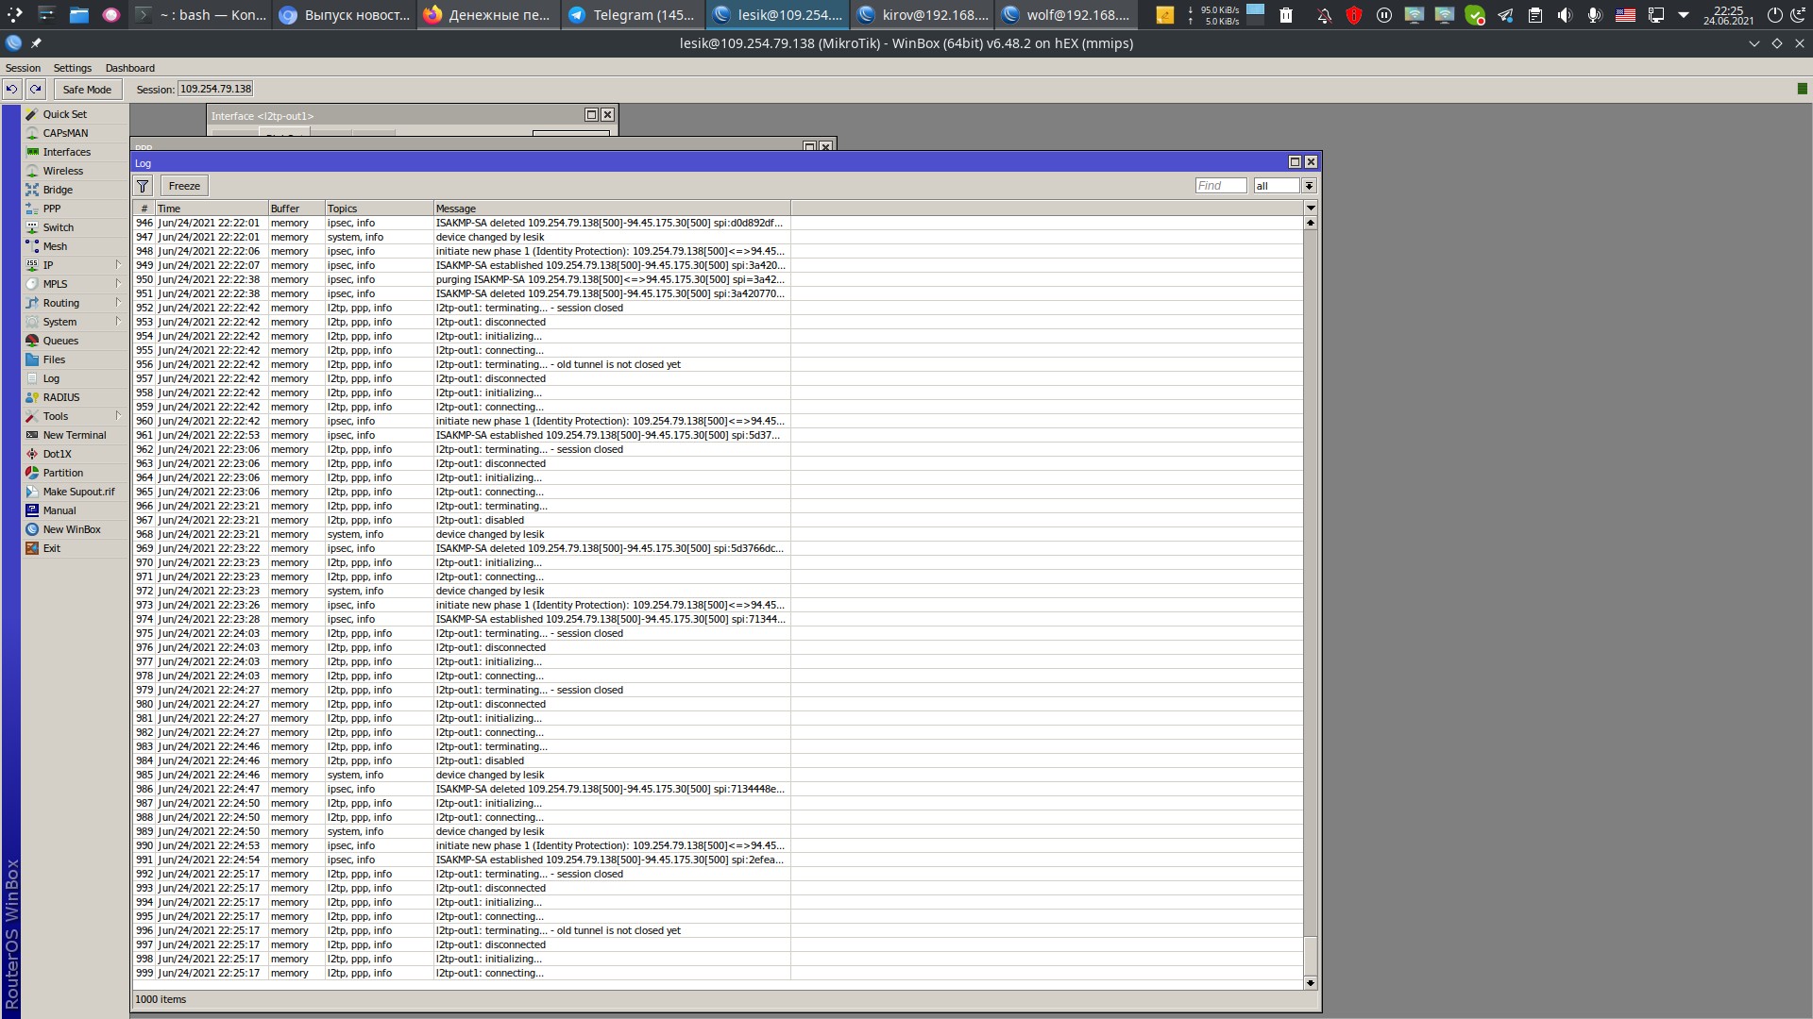Select log row 999 connecting message
1813x1019 pixels.
click(x=718, y=973)
